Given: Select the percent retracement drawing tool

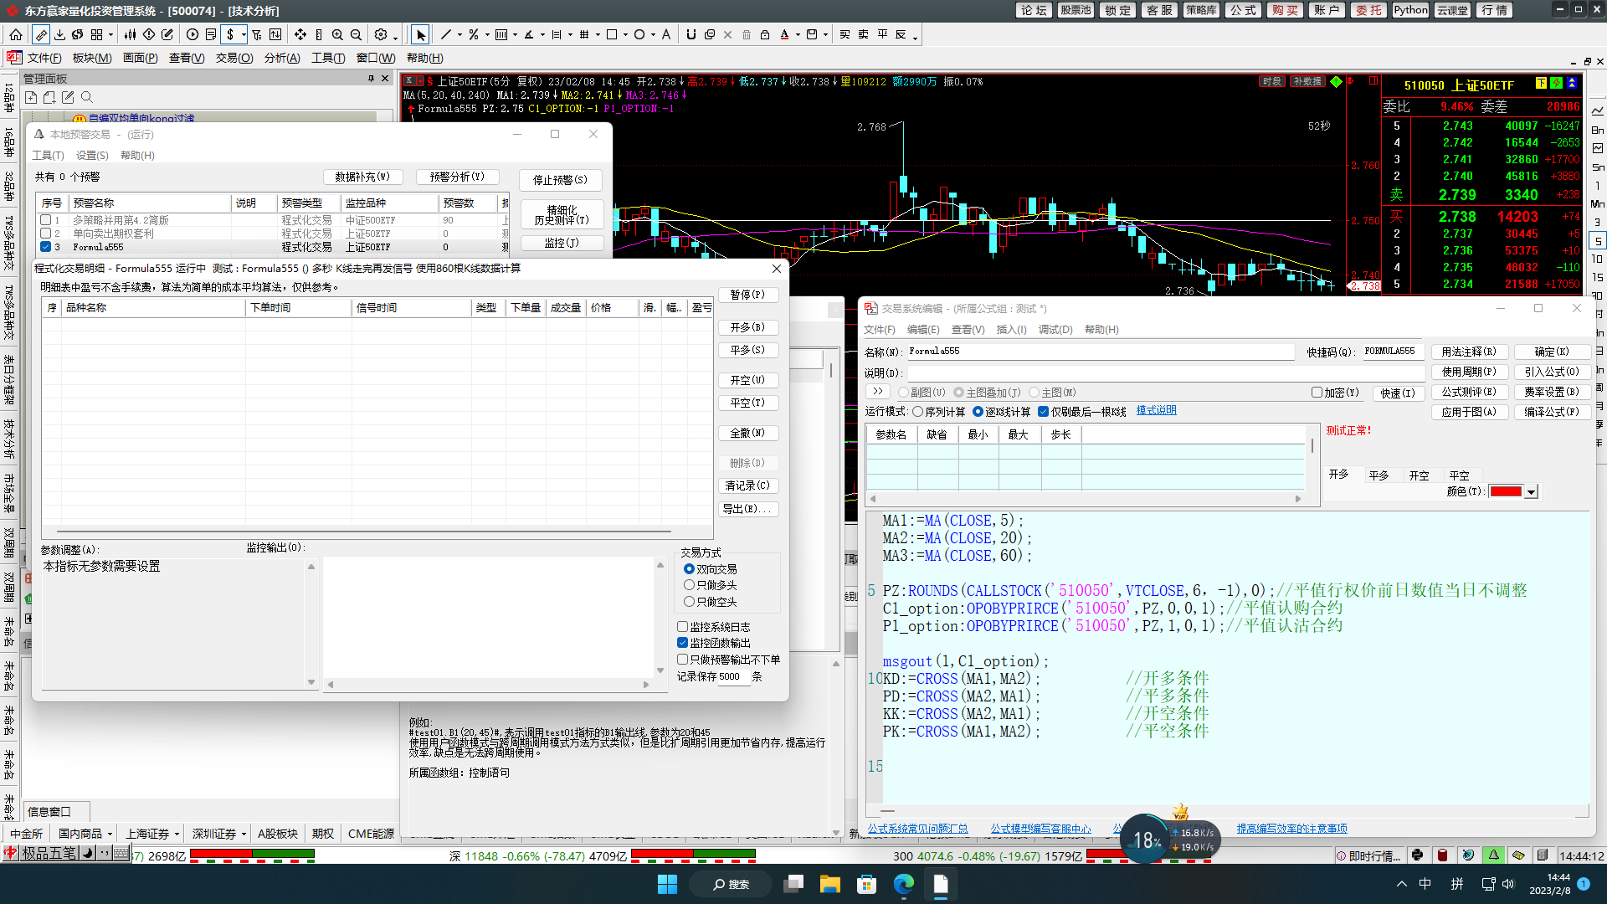Looking at the screenshot, I should click(474, 34).
